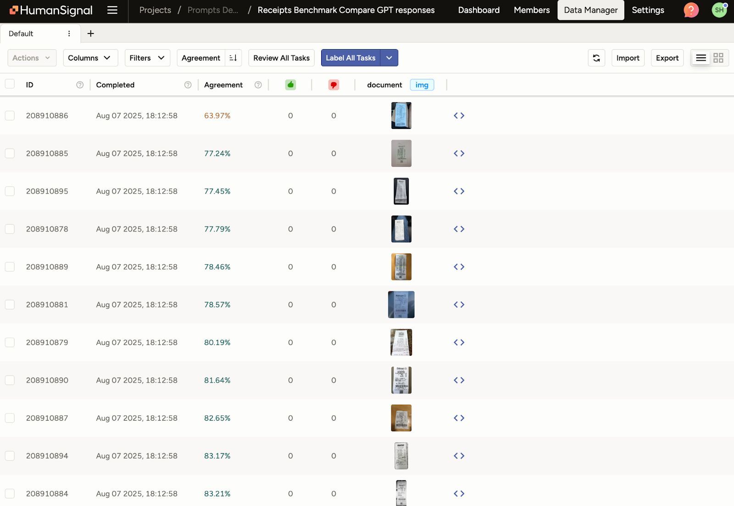Viewport: 734px width, 506px height.
Task: Open the hamburger navigation menu
Action: [x=112, y=10]
